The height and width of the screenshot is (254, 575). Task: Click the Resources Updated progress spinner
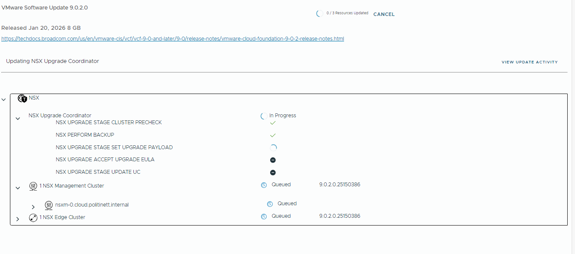319,14
